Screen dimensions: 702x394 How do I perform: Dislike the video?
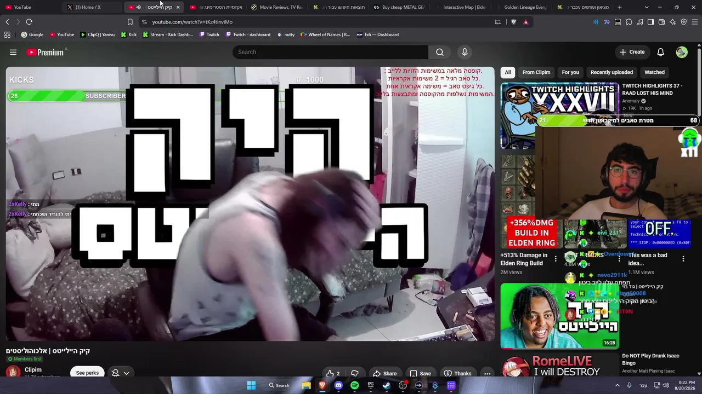(x=355, y=373)
